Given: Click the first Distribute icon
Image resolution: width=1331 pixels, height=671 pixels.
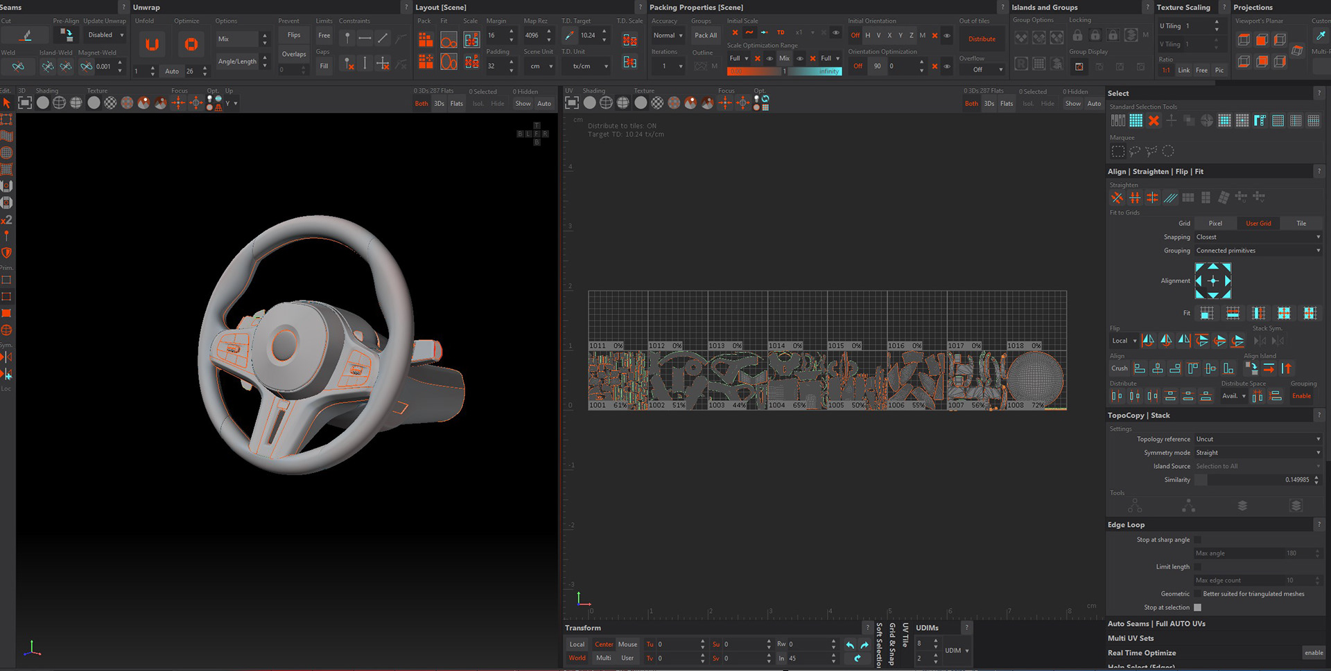Looking at the screenshot, I should coord(1117,396).
